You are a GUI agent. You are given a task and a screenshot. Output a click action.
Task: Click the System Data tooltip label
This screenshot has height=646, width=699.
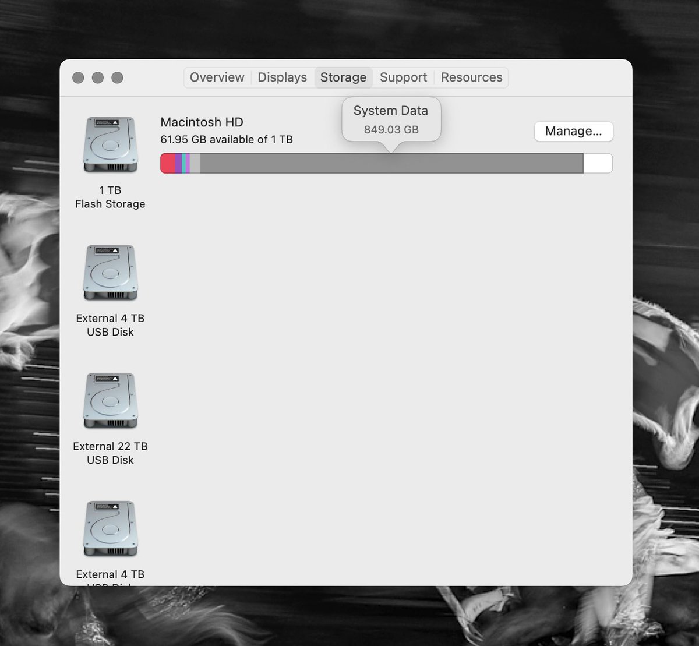point(391,111)
